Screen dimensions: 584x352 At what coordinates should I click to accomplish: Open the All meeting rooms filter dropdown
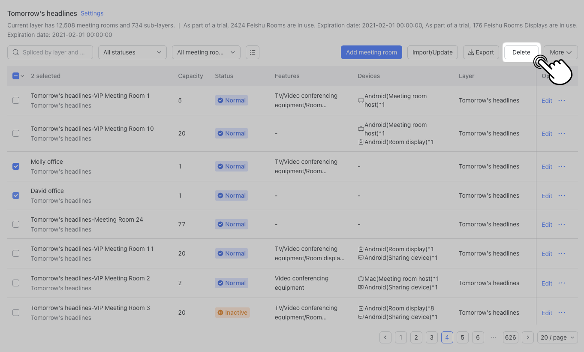(206, 52)
